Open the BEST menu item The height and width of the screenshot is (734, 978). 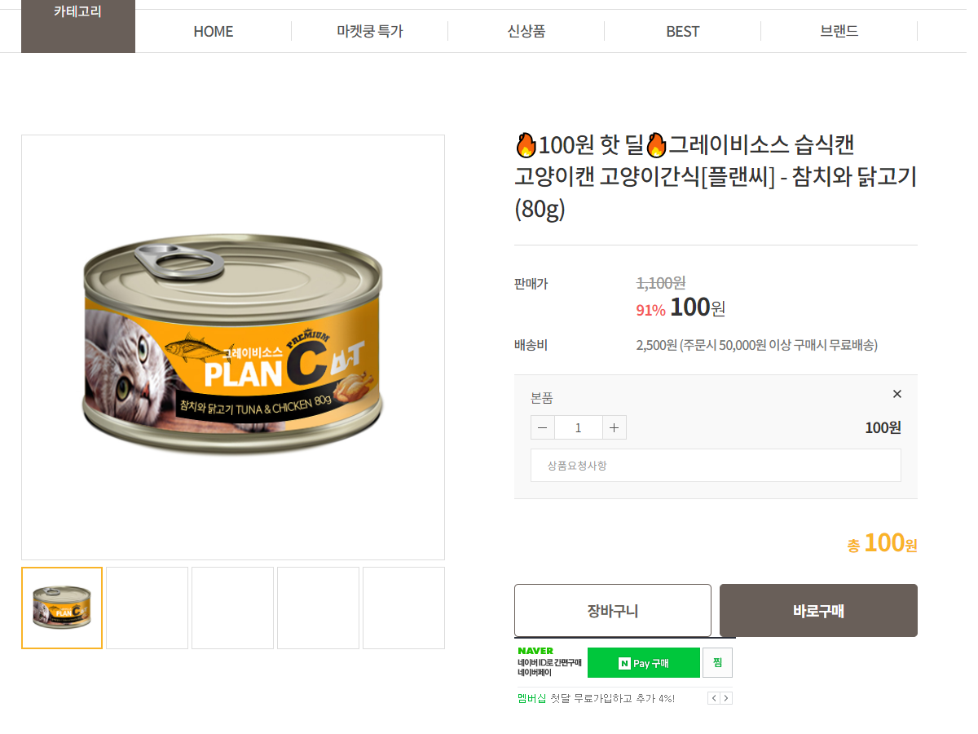[x=683, y=31]
